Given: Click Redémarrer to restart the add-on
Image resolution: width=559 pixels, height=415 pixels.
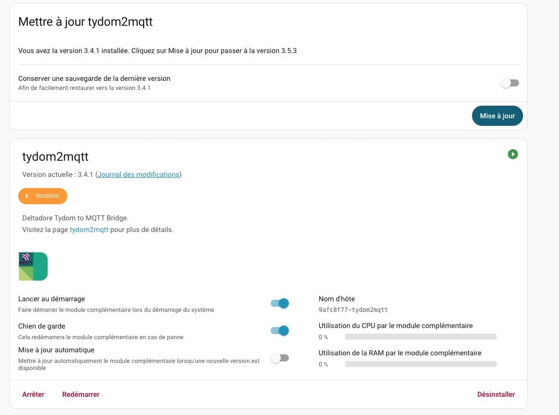Looking at the screenshot, I should pos(81,394).
